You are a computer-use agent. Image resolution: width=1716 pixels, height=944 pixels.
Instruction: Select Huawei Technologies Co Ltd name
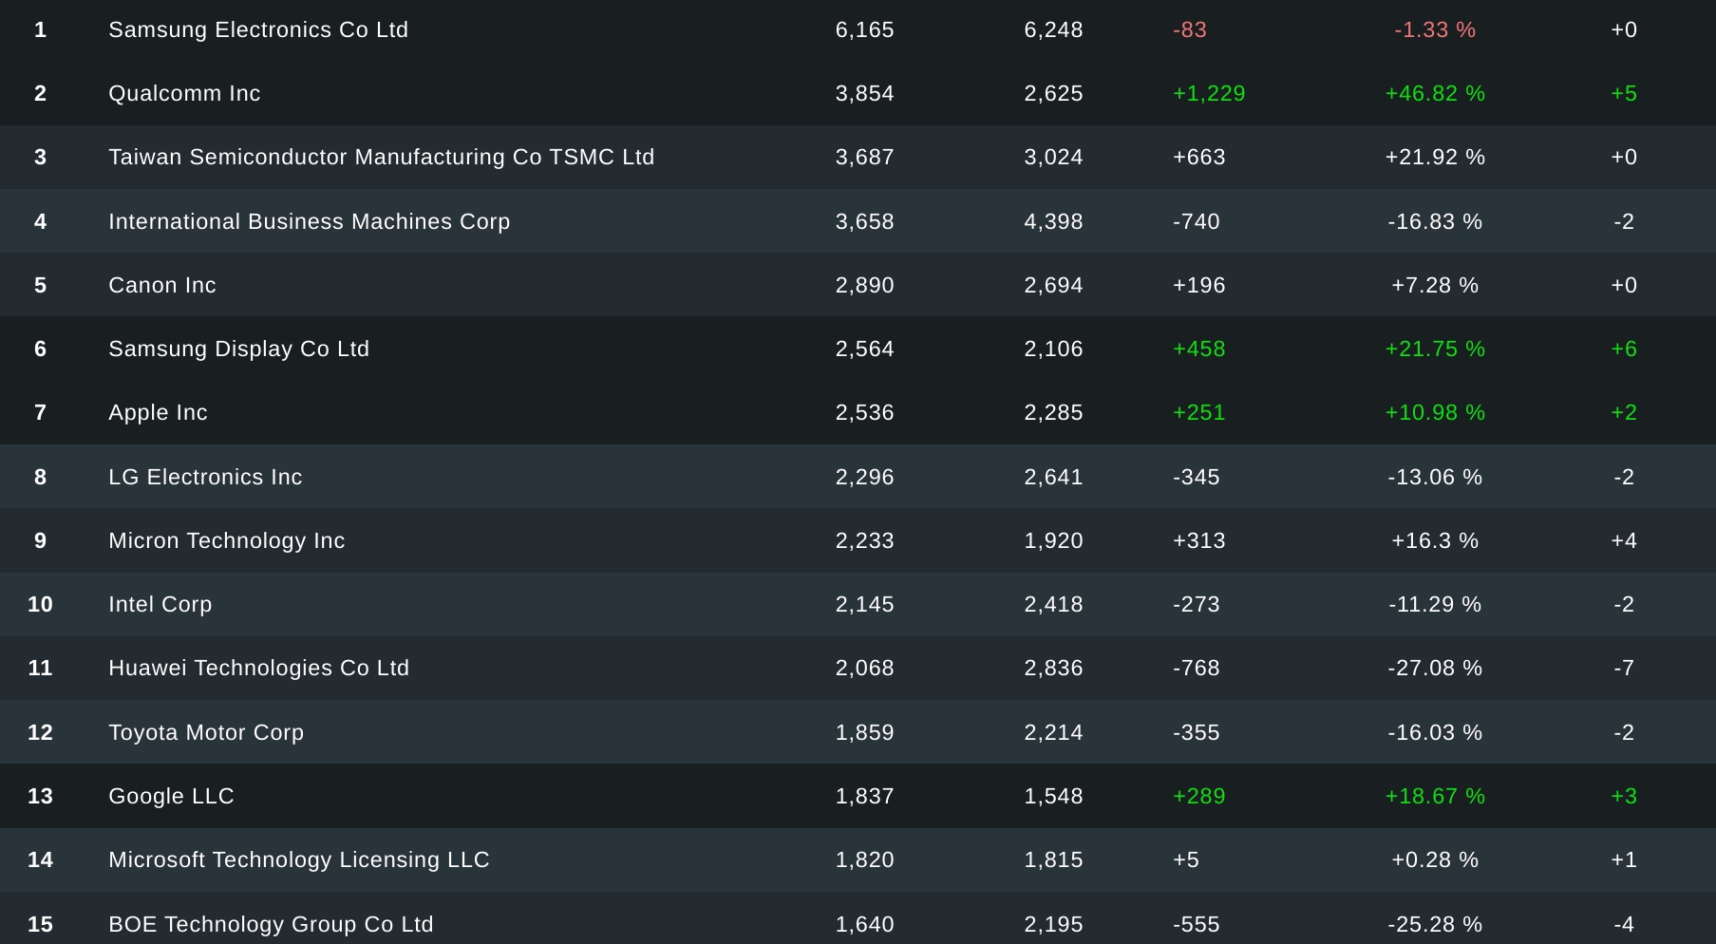[259, 668]
